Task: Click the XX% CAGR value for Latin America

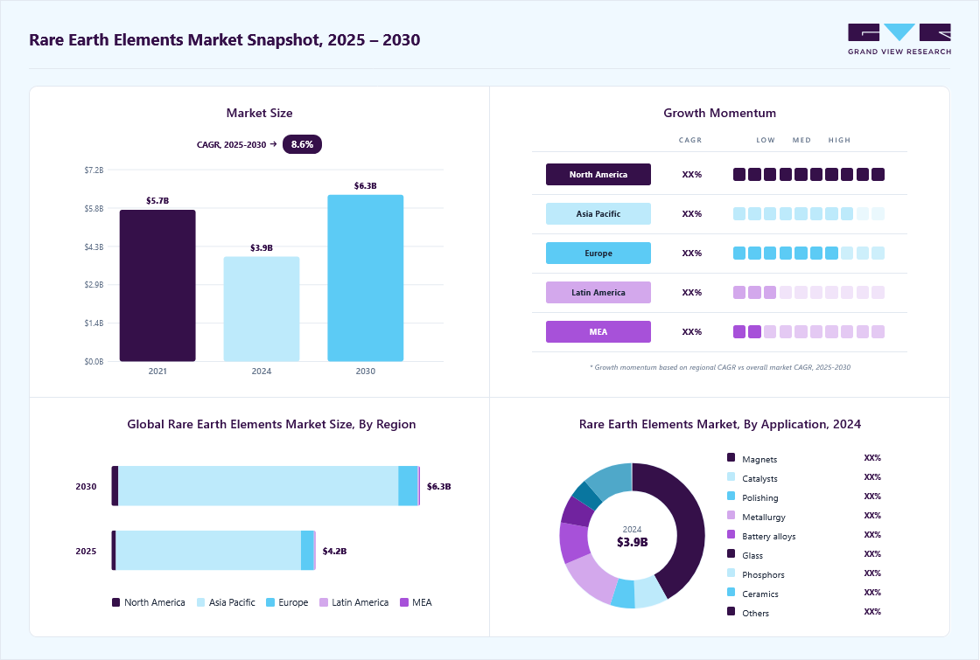Action: pos(692,293)
